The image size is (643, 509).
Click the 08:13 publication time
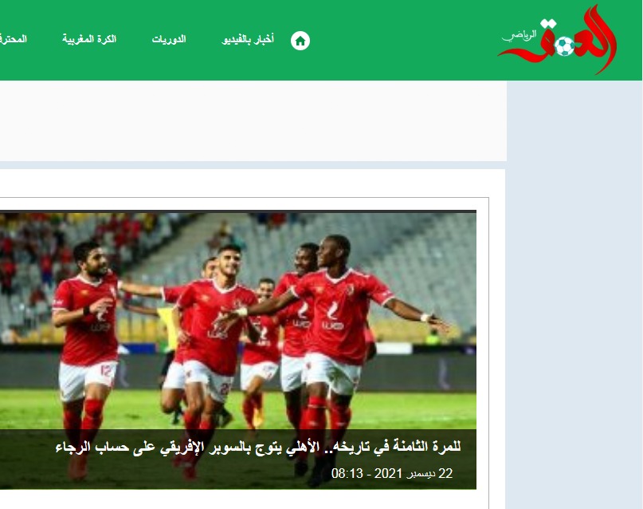347,473
